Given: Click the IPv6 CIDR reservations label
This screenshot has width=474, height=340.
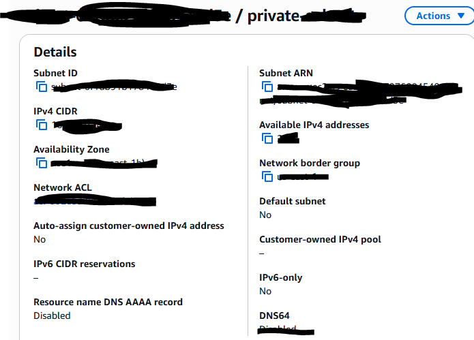Looking at the screenshot, I should 85,264.
